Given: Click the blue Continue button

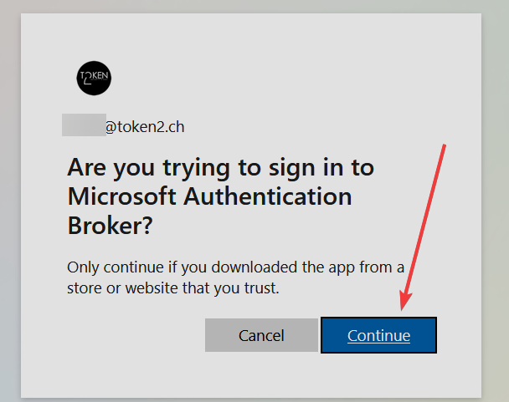Looking at the screenshot, I should point(378,335).
